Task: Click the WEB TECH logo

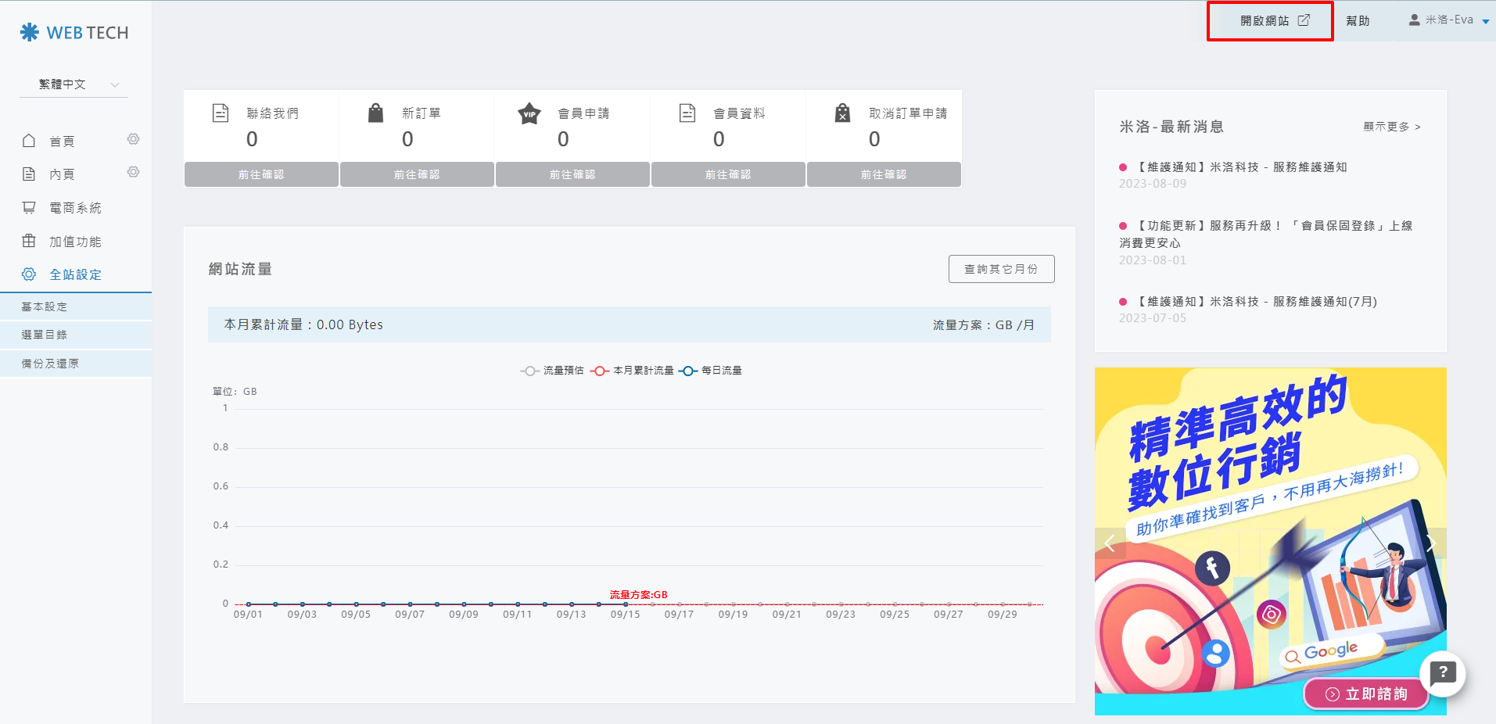Action: pyautogui.click(x=74, y=33)
